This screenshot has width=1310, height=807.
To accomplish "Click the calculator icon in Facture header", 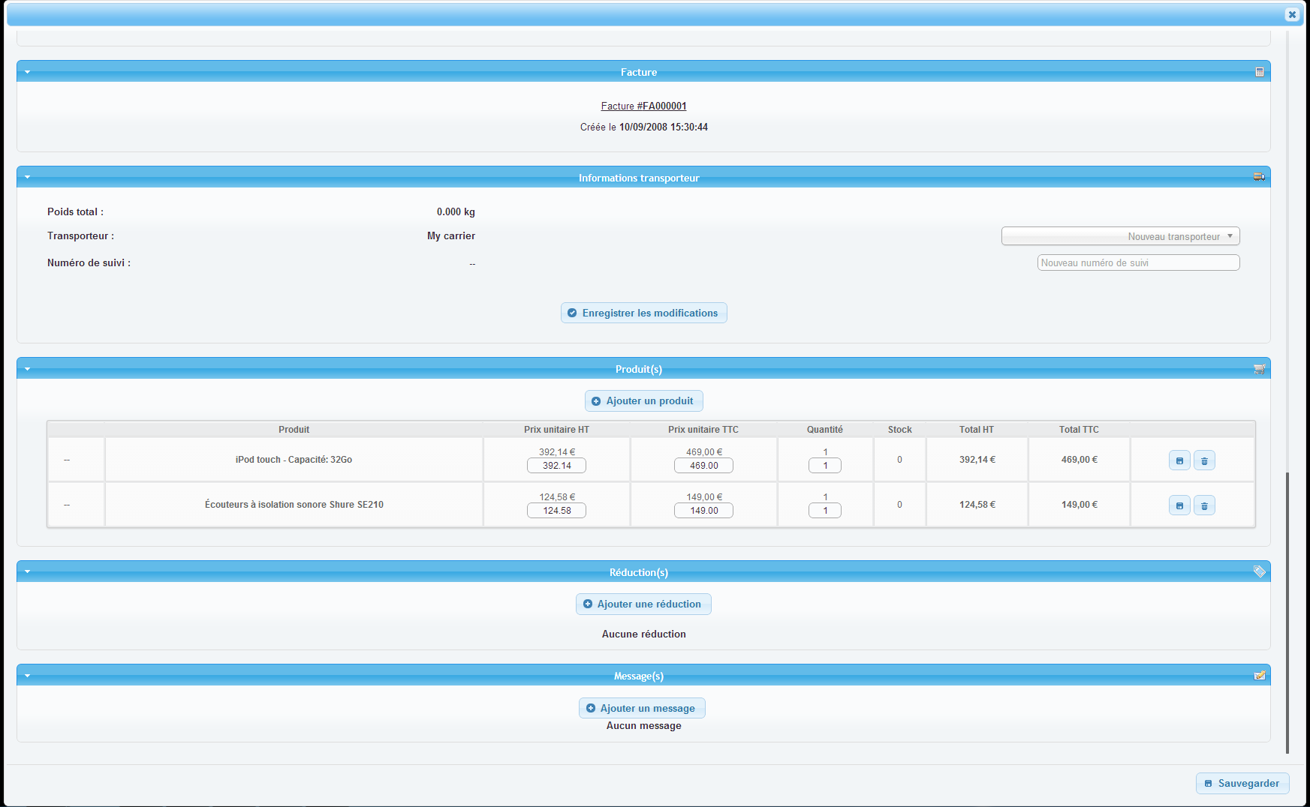I will 1260,72.
